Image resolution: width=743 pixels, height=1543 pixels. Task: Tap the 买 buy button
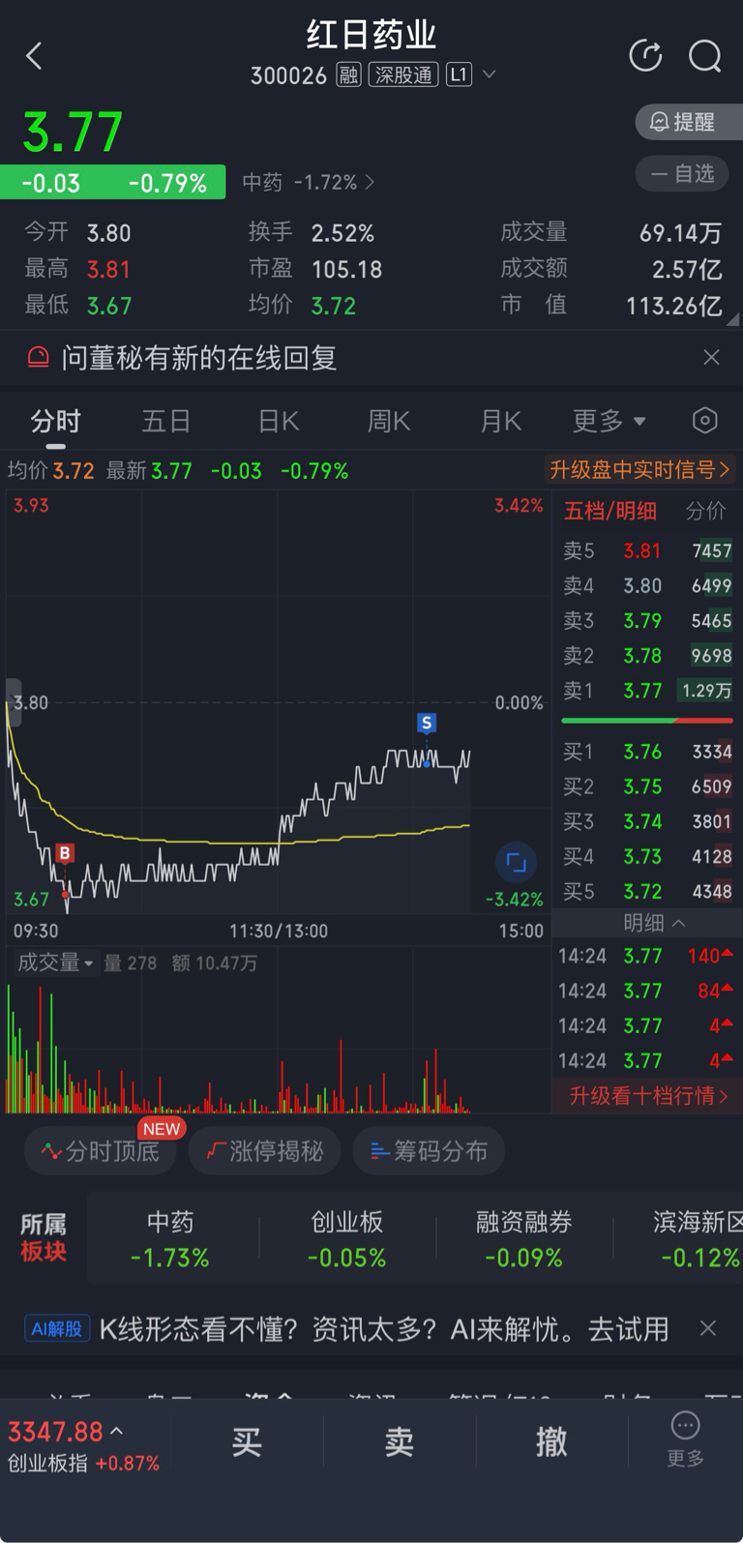click(x=247, y=1441)
